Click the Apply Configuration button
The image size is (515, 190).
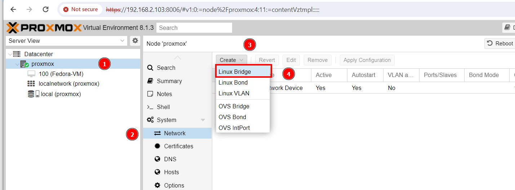click(367, 60)
